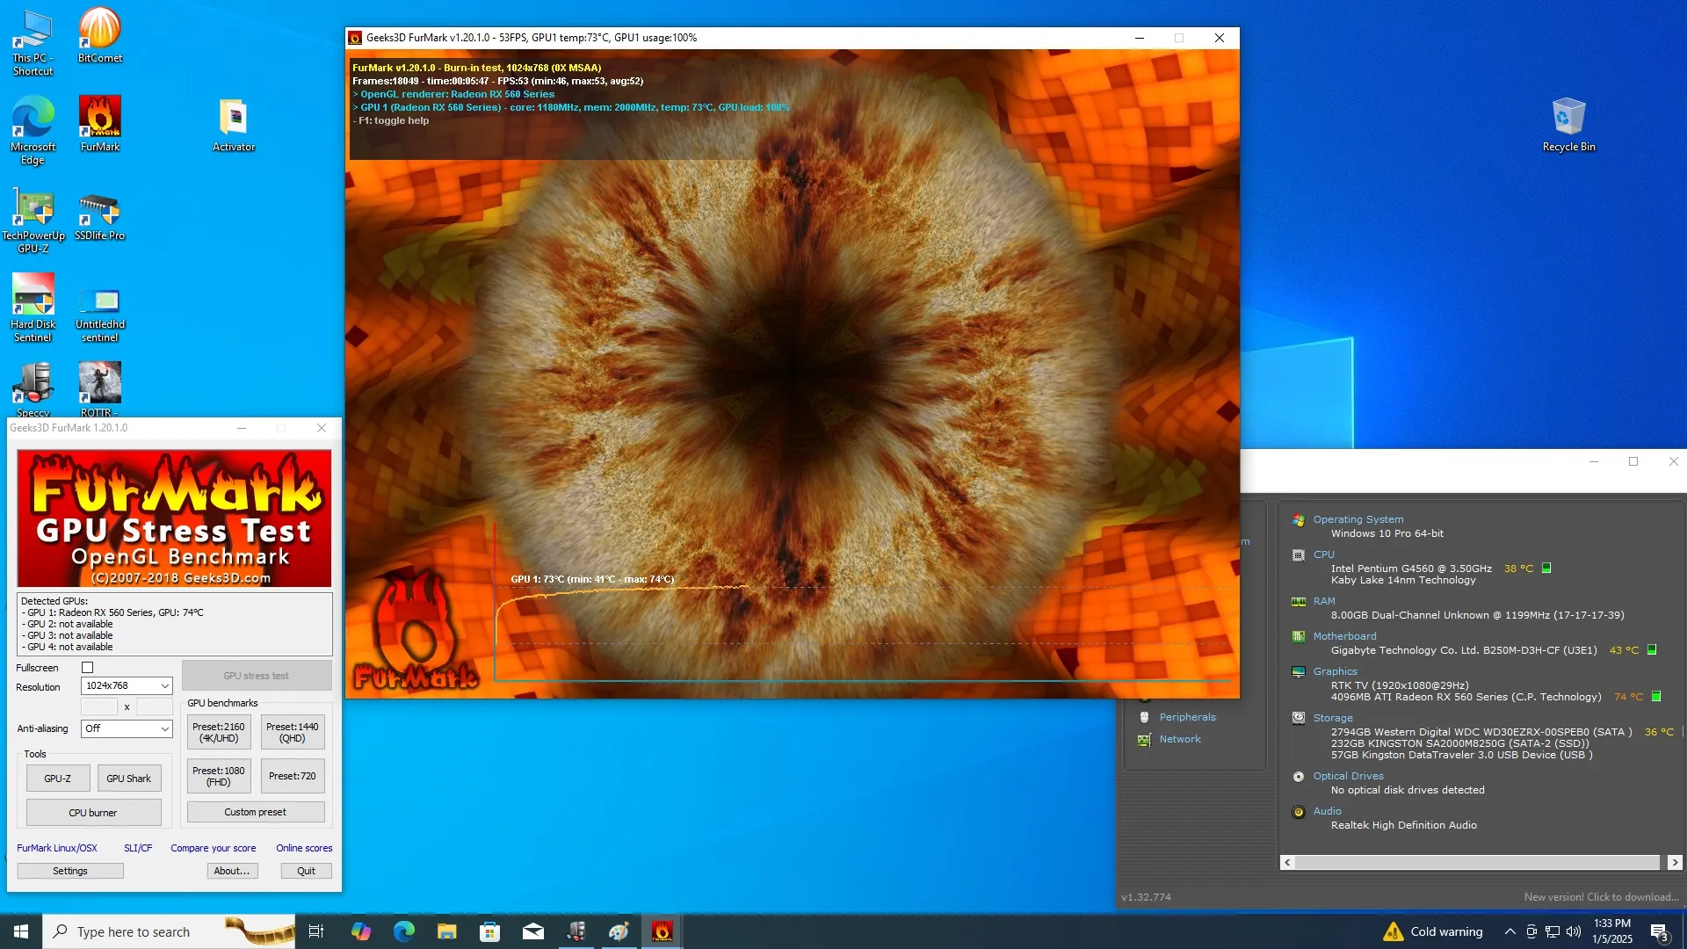1687x949 pixels.
Task: Start the CPU burner tool
Action: [x=93, y=814]
